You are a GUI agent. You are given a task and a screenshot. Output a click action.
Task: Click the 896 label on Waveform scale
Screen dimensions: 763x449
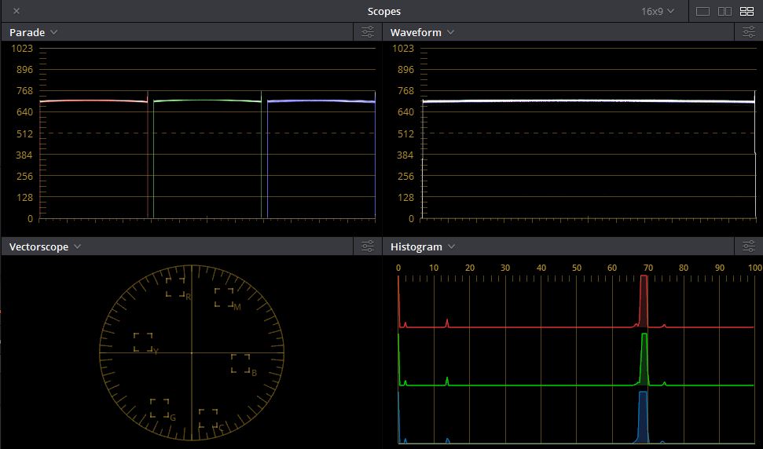pyautogui.click(x=405, y=70)
